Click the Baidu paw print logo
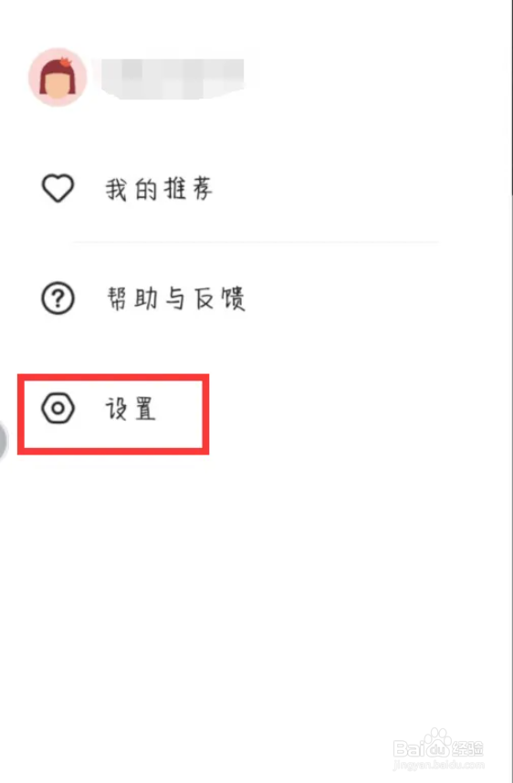The height and width of the screenshot is (783, 513). [x=438, y=744]
